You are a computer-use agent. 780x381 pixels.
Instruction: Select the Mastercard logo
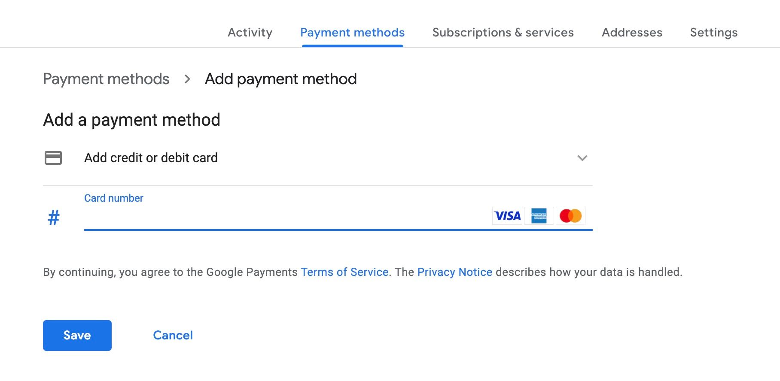(x=571, y=216)
